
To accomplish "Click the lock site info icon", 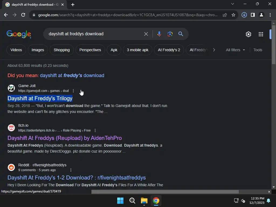I will [x=34, y=15].
